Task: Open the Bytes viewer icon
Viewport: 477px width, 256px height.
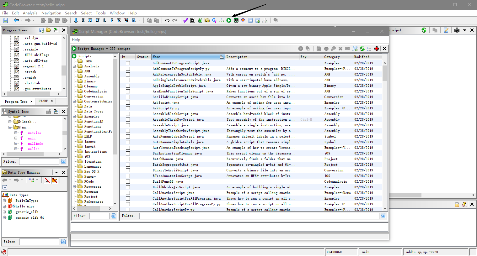Action: [x=193, y=20]
